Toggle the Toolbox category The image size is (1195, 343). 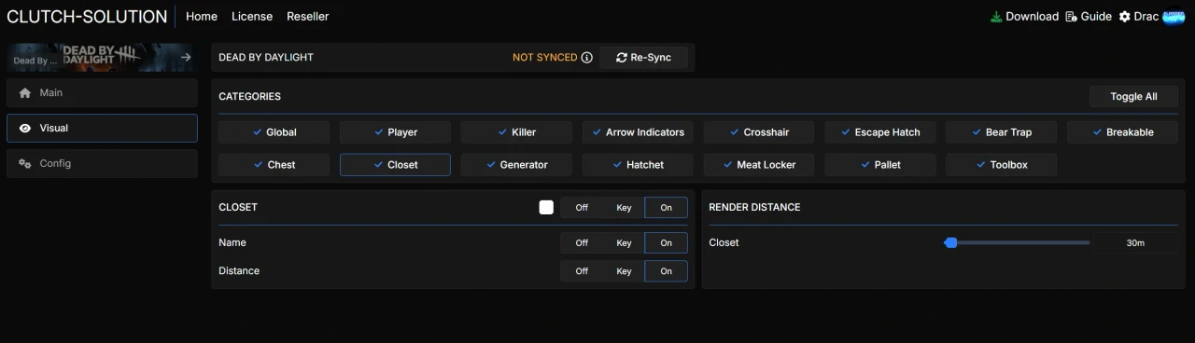[1001, 165]
